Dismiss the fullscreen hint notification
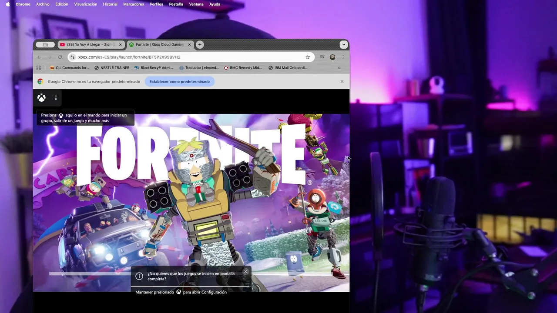 [x=245, y=272]
